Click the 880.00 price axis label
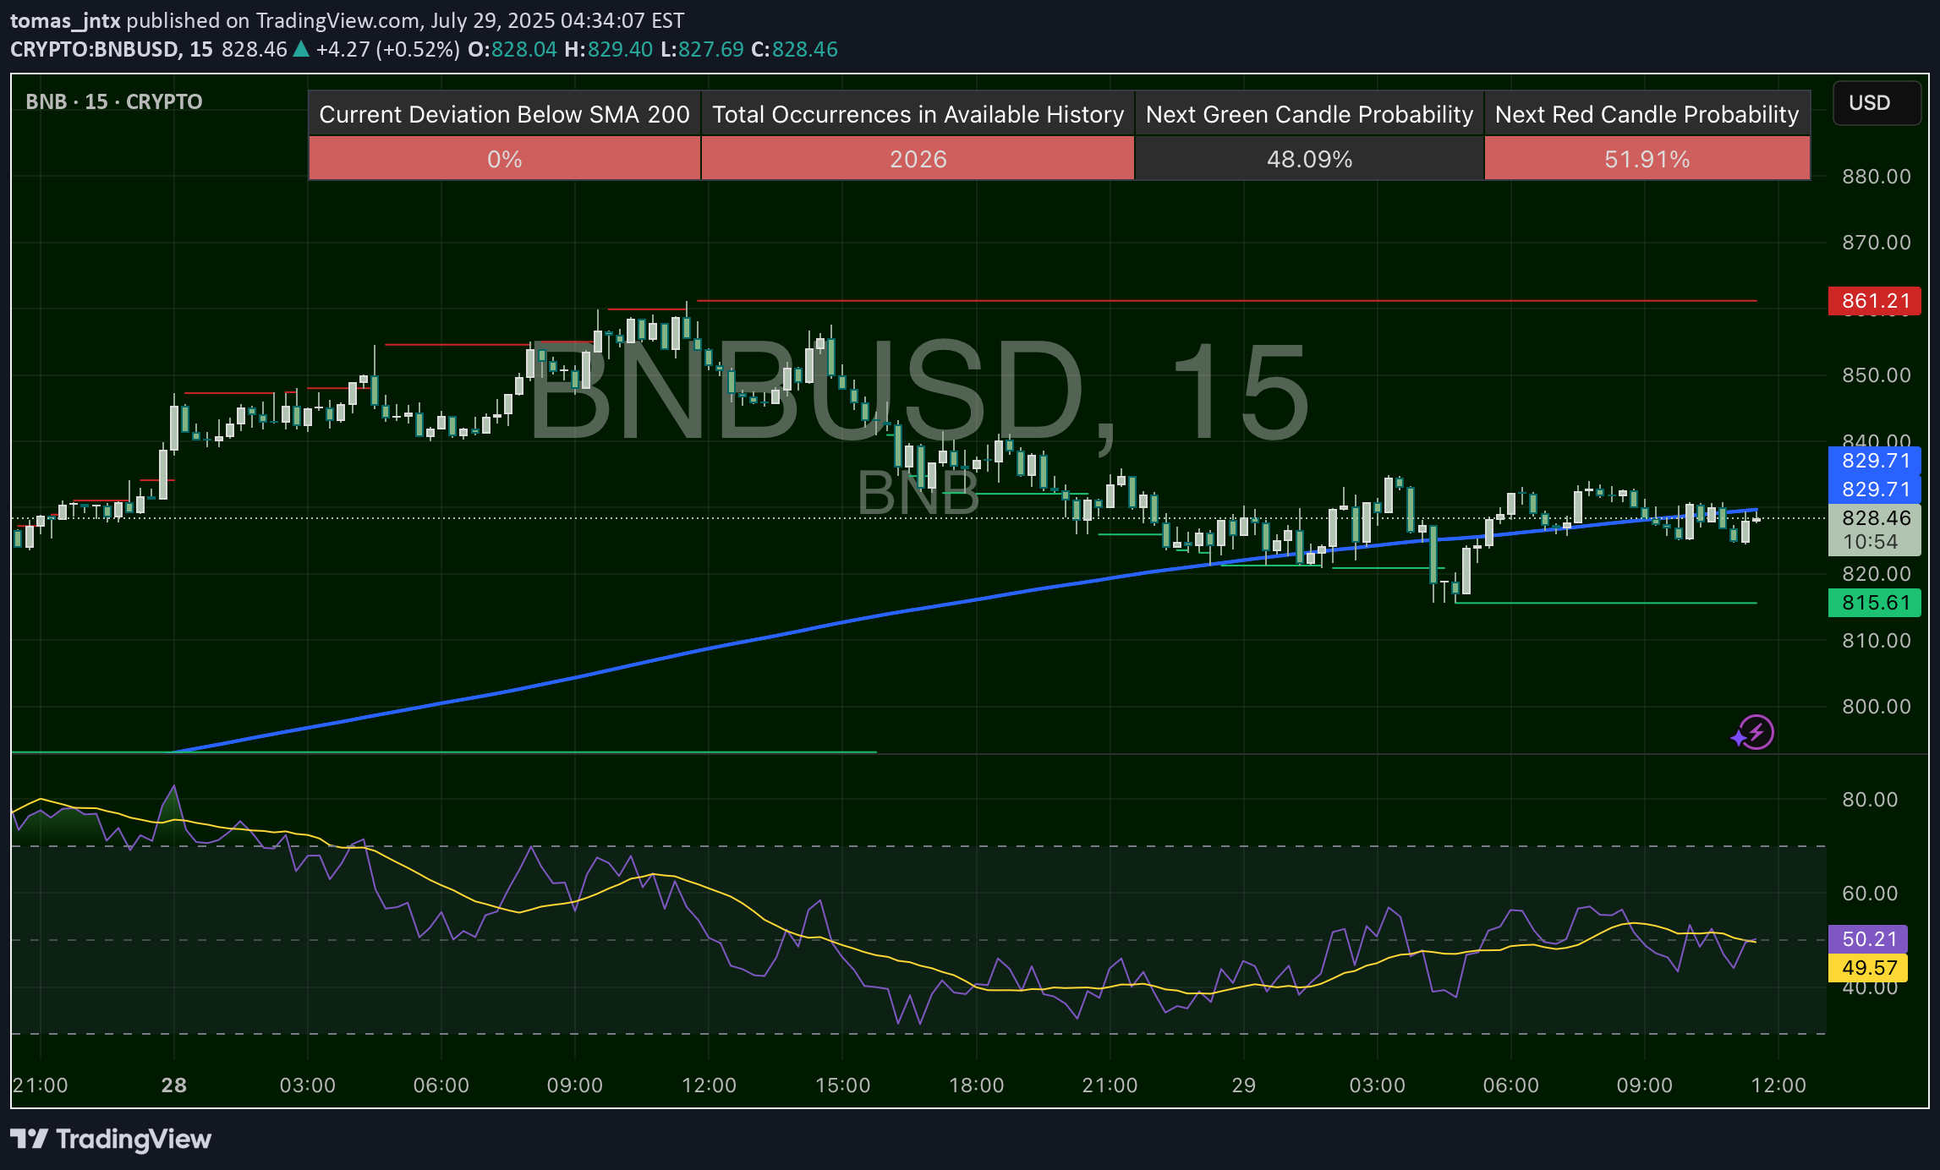Viewport: 1940px width, 1170px height. [1876, 177]
